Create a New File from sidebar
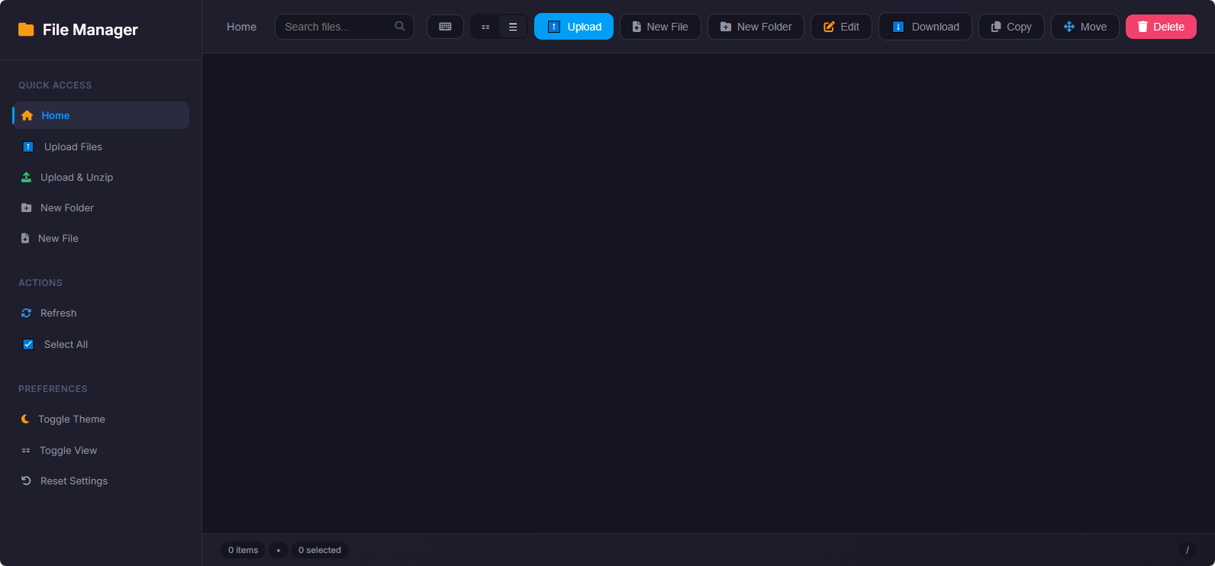This screenshot has width=1215, height=566. pos(101,238)
